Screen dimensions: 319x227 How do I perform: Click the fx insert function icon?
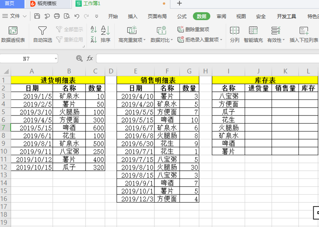[90, 59]
